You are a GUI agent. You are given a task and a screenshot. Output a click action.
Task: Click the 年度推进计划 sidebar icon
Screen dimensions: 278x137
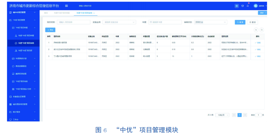[13, 59]
